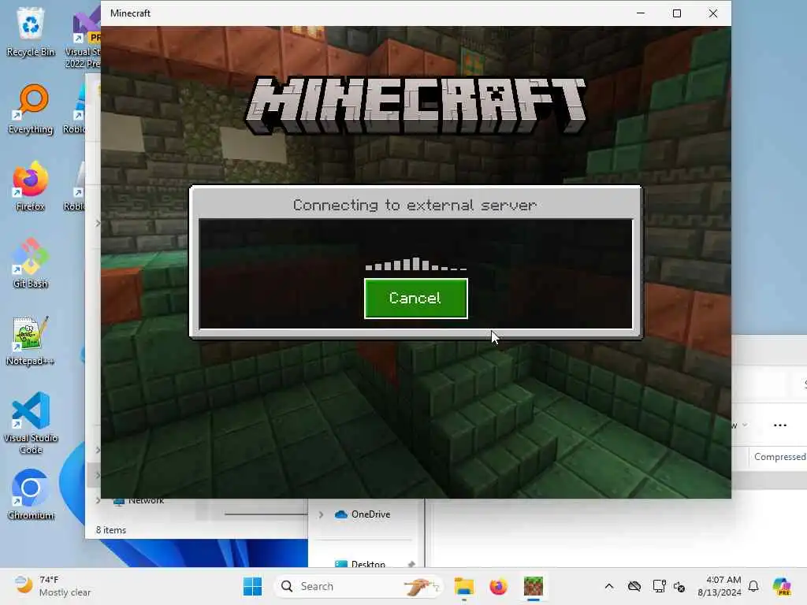
Task: Open the 4:07 AM clock and calendar
Action: click(x=719, y=586)
